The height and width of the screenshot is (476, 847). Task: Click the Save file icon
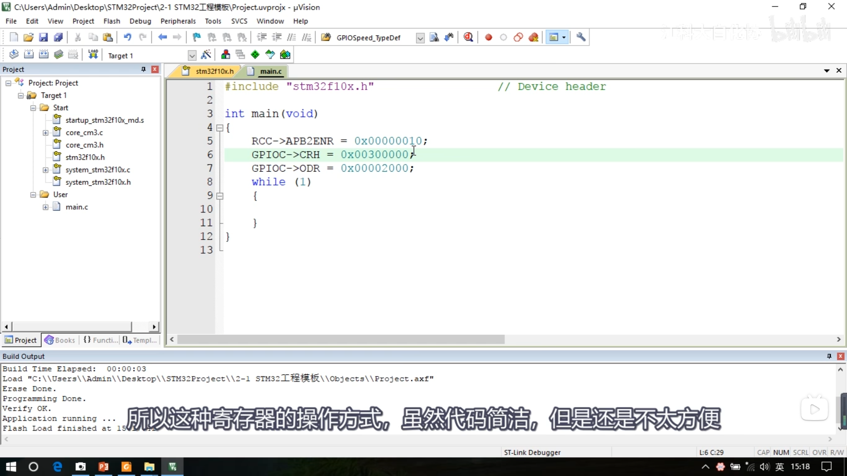click(x=43, y=37)
